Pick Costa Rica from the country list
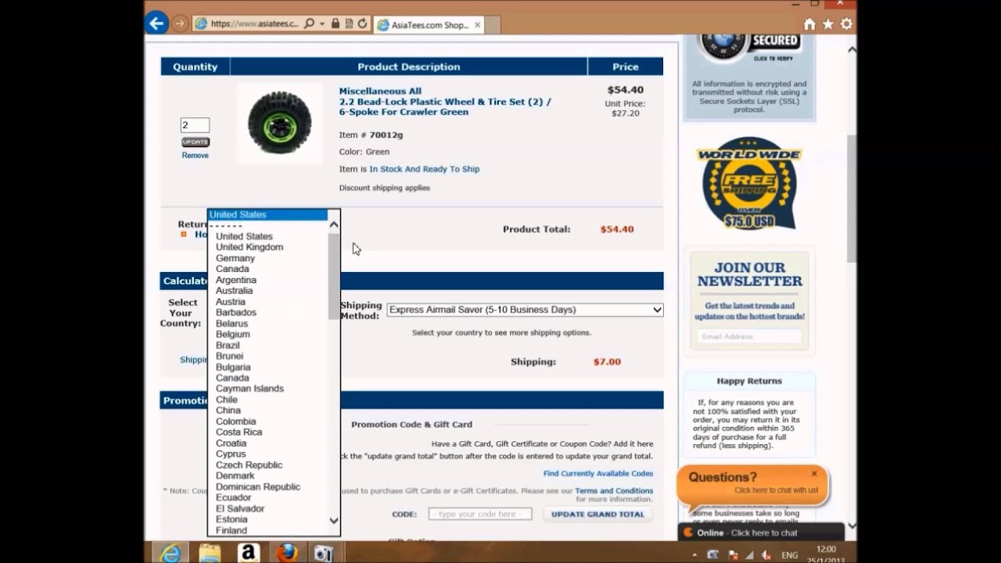Image resolution: width=1001 pixels, height=563 pixels. pyautogui.click(x=239, y=432)
